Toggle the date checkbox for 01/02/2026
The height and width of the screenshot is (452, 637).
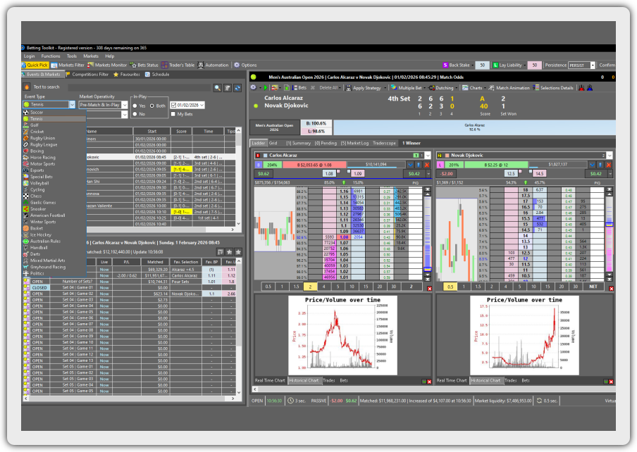173,105
